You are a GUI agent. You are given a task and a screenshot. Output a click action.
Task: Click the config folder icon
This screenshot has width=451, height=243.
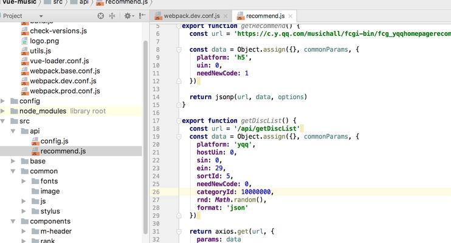pos(14,101)
